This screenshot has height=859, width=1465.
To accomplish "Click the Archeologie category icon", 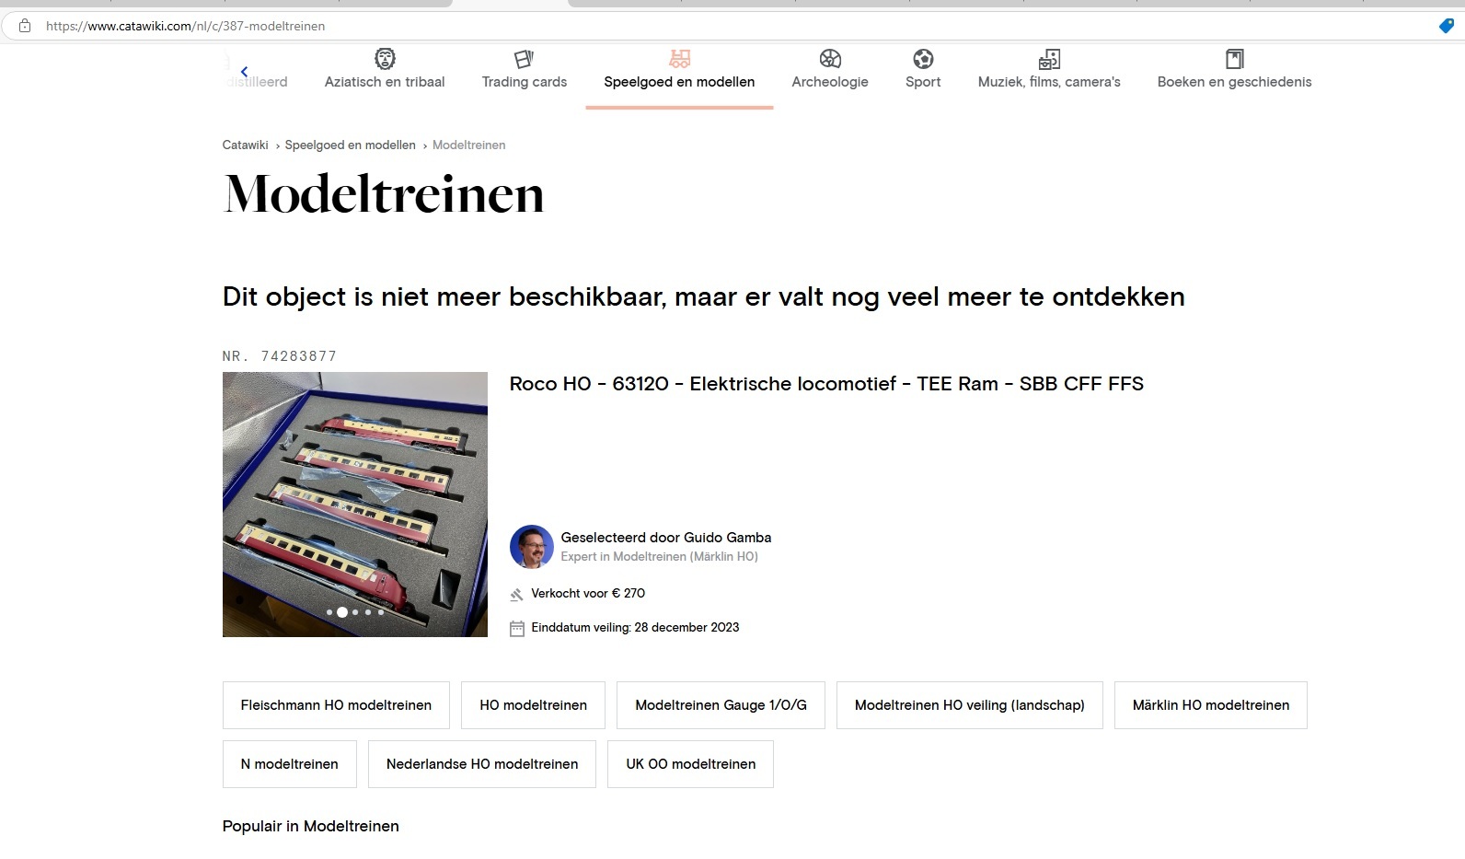I will click(x=830, y=59).
